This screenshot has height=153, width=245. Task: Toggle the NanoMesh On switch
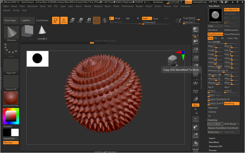click(231, 10)
